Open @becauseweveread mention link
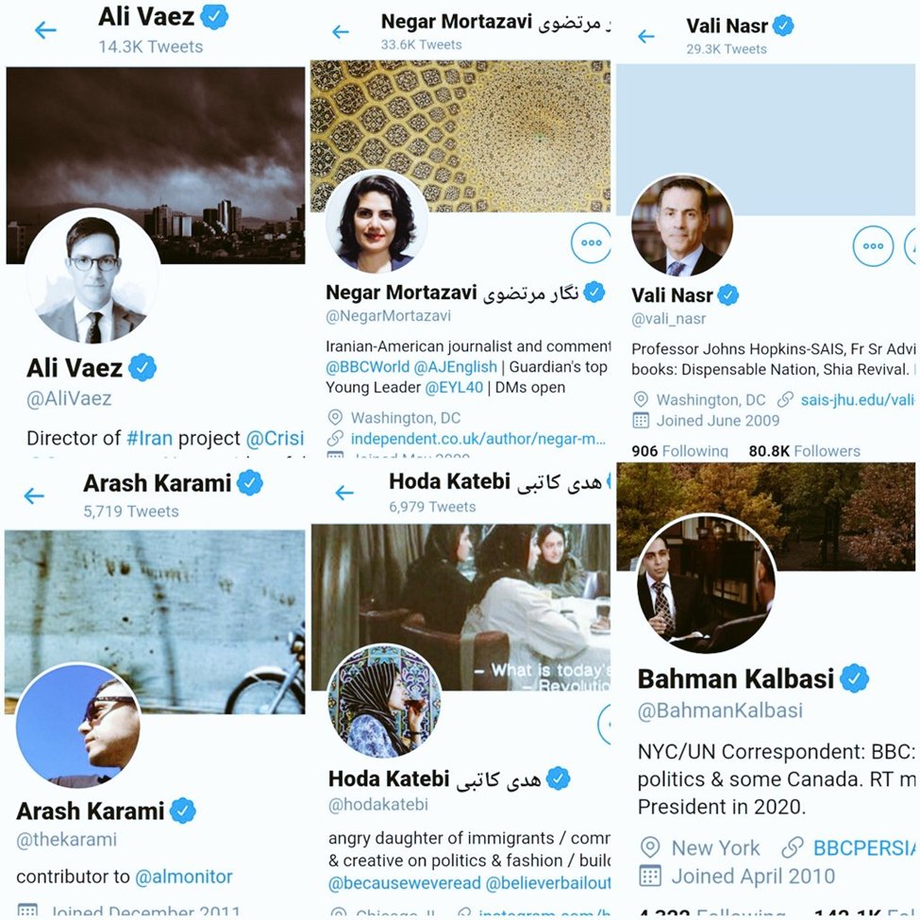 tap(404, 883)
